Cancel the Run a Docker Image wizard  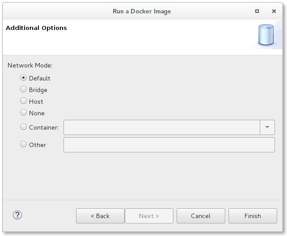pyautogui.click(x=200, y=216)
